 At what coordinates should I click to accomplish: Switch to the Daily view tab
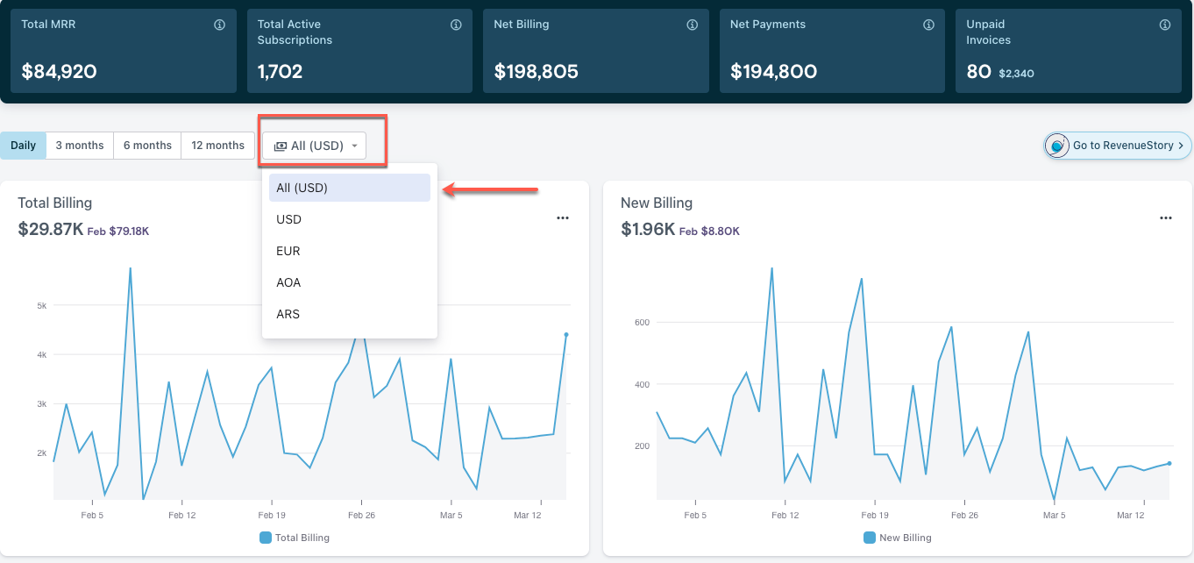(23, 146)
